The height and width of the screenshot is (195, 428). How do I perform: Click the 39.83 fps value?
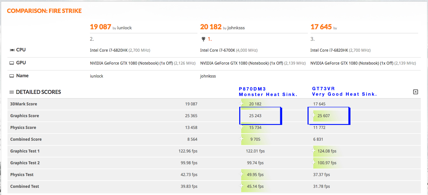189,186
